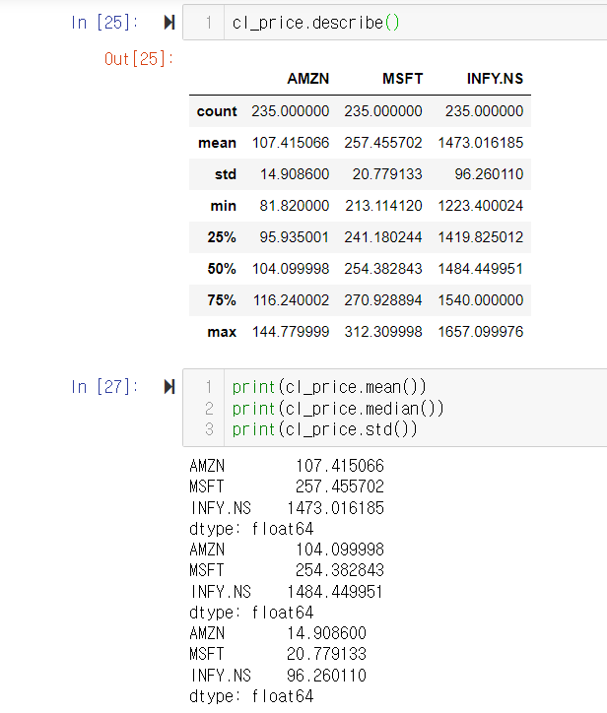The image size is (607, 713).
Task: Click the 75% row label
Action: point(222,300)
